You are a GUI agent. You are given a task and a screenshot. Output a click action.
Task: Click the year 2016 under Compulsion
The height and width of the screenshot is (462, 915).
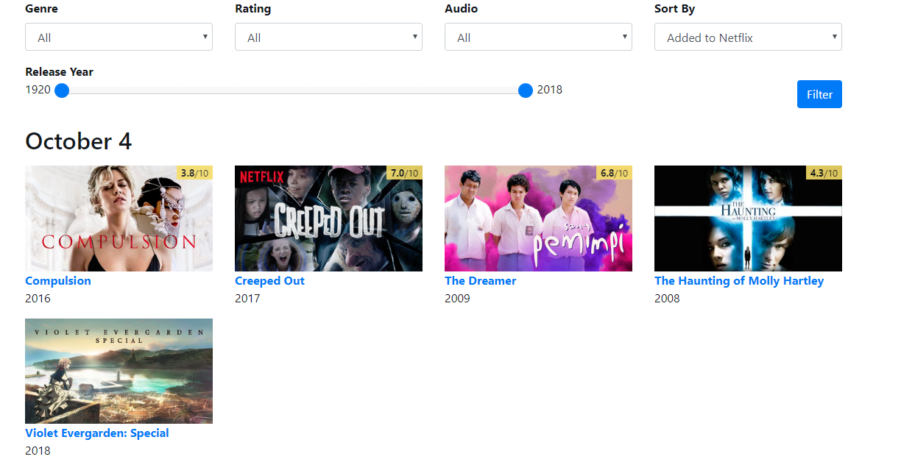(38, 299)
